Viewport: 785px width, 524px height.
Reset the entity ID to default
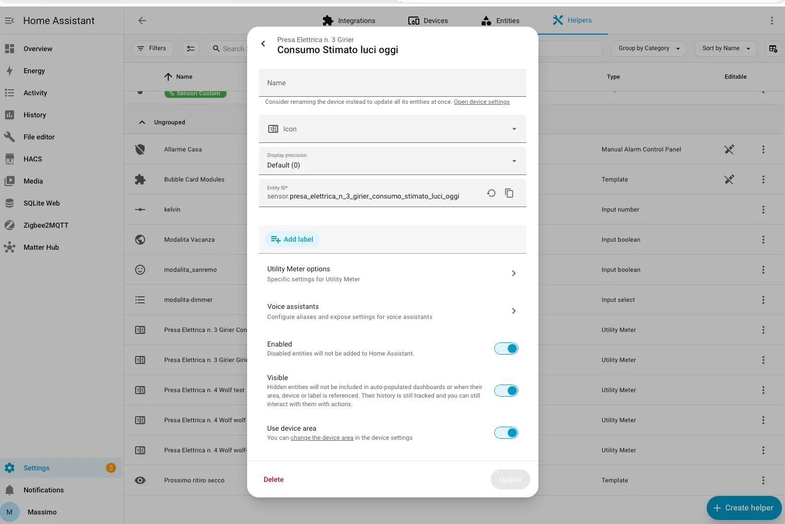491,193
